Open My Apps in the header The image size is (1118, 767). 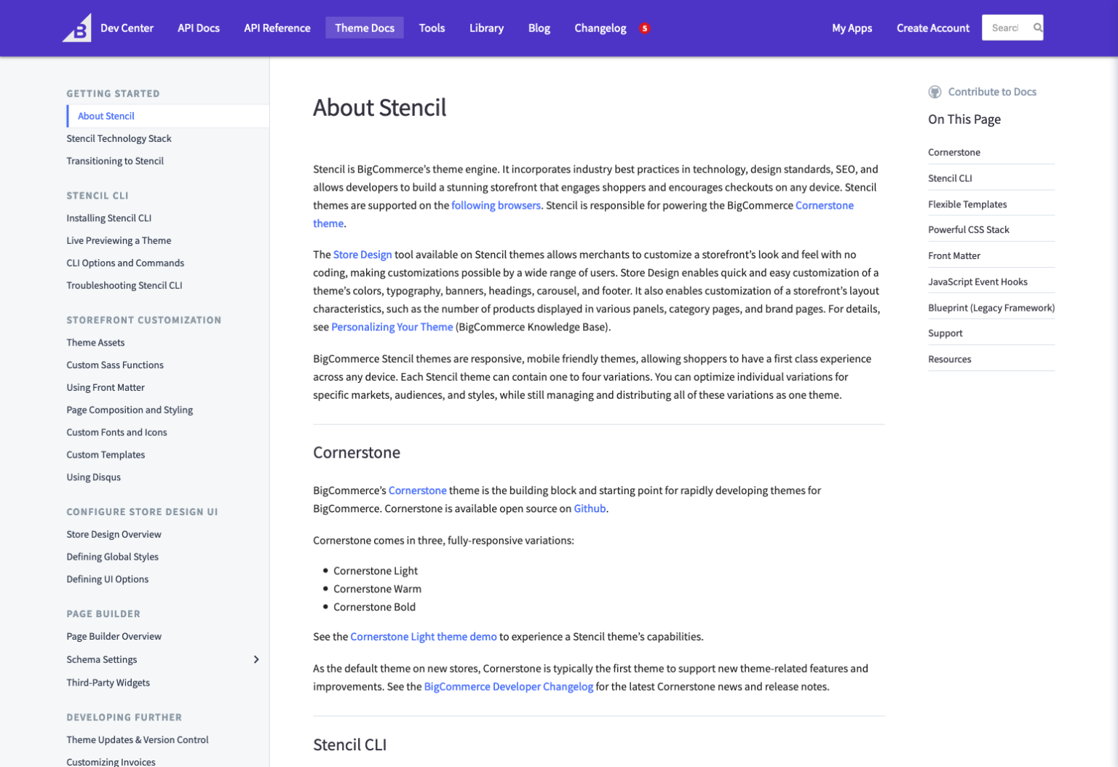tap(852, 28)
